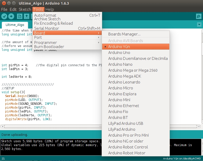Switch to the Ultime_Algo tab
This screenshot has height=161, width=203.
click(15, 25)
